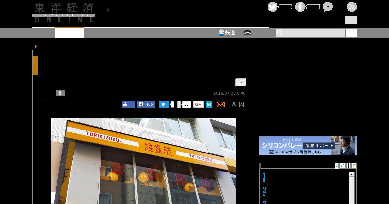The height and width of the screenshot is (204, 389).
Task: Click the Facebook count box in header
Action: tap(313, 7)
